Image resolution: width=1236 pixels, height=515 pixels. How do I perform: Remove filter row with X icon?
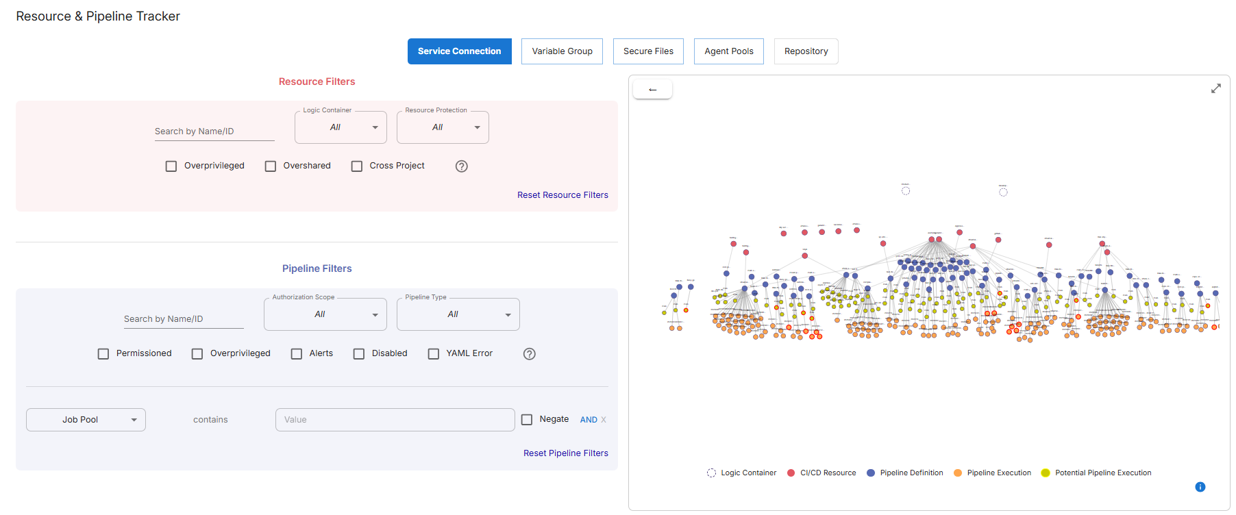[x=604, y=420]
